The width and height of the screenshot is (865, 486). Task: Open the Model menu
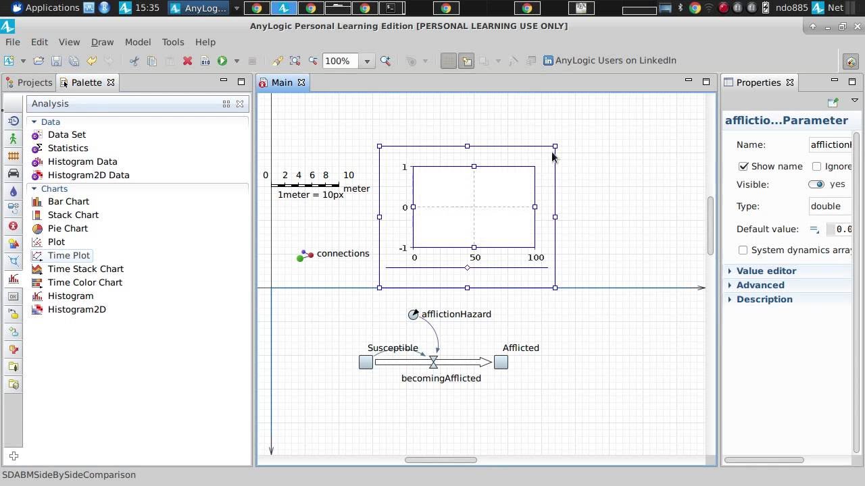[x=137, y=42]
